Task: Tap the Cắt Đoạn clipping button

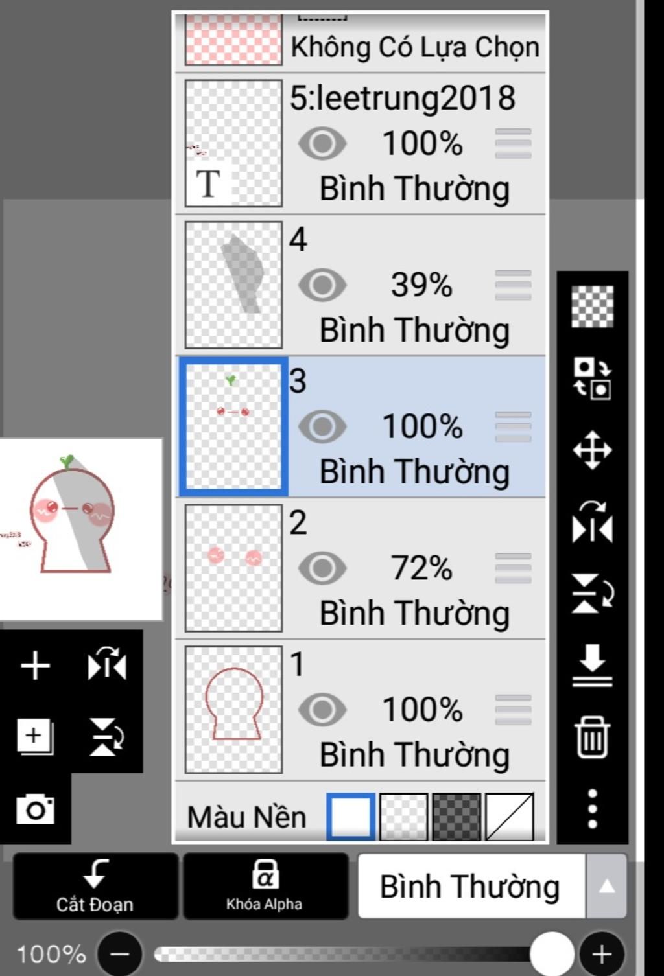Action: pos(95,886)
